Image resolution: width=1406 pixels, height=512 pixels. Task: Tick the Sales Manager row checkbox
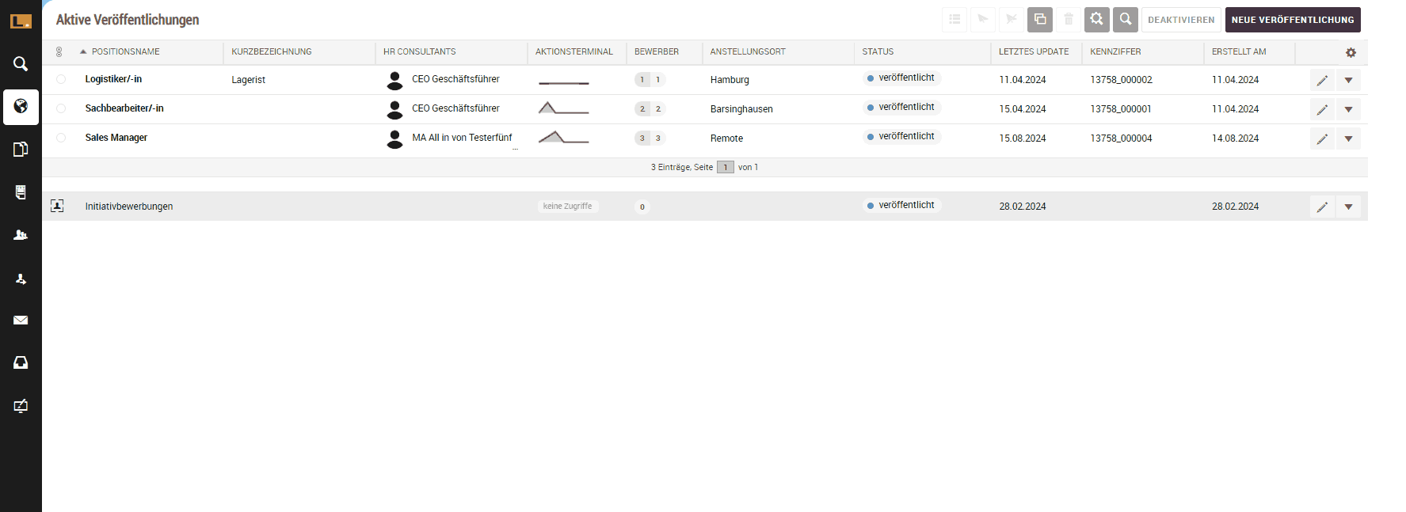pos(61,138)
